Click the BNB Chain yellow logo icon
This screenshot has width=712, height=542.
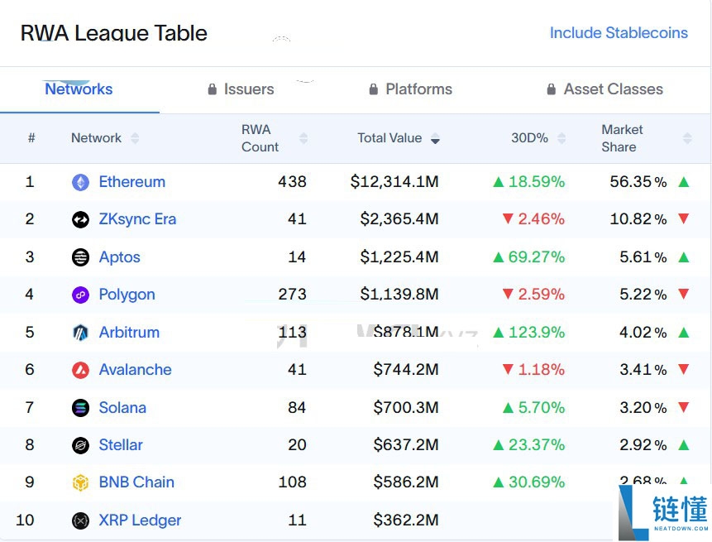(x=80, y=482)
